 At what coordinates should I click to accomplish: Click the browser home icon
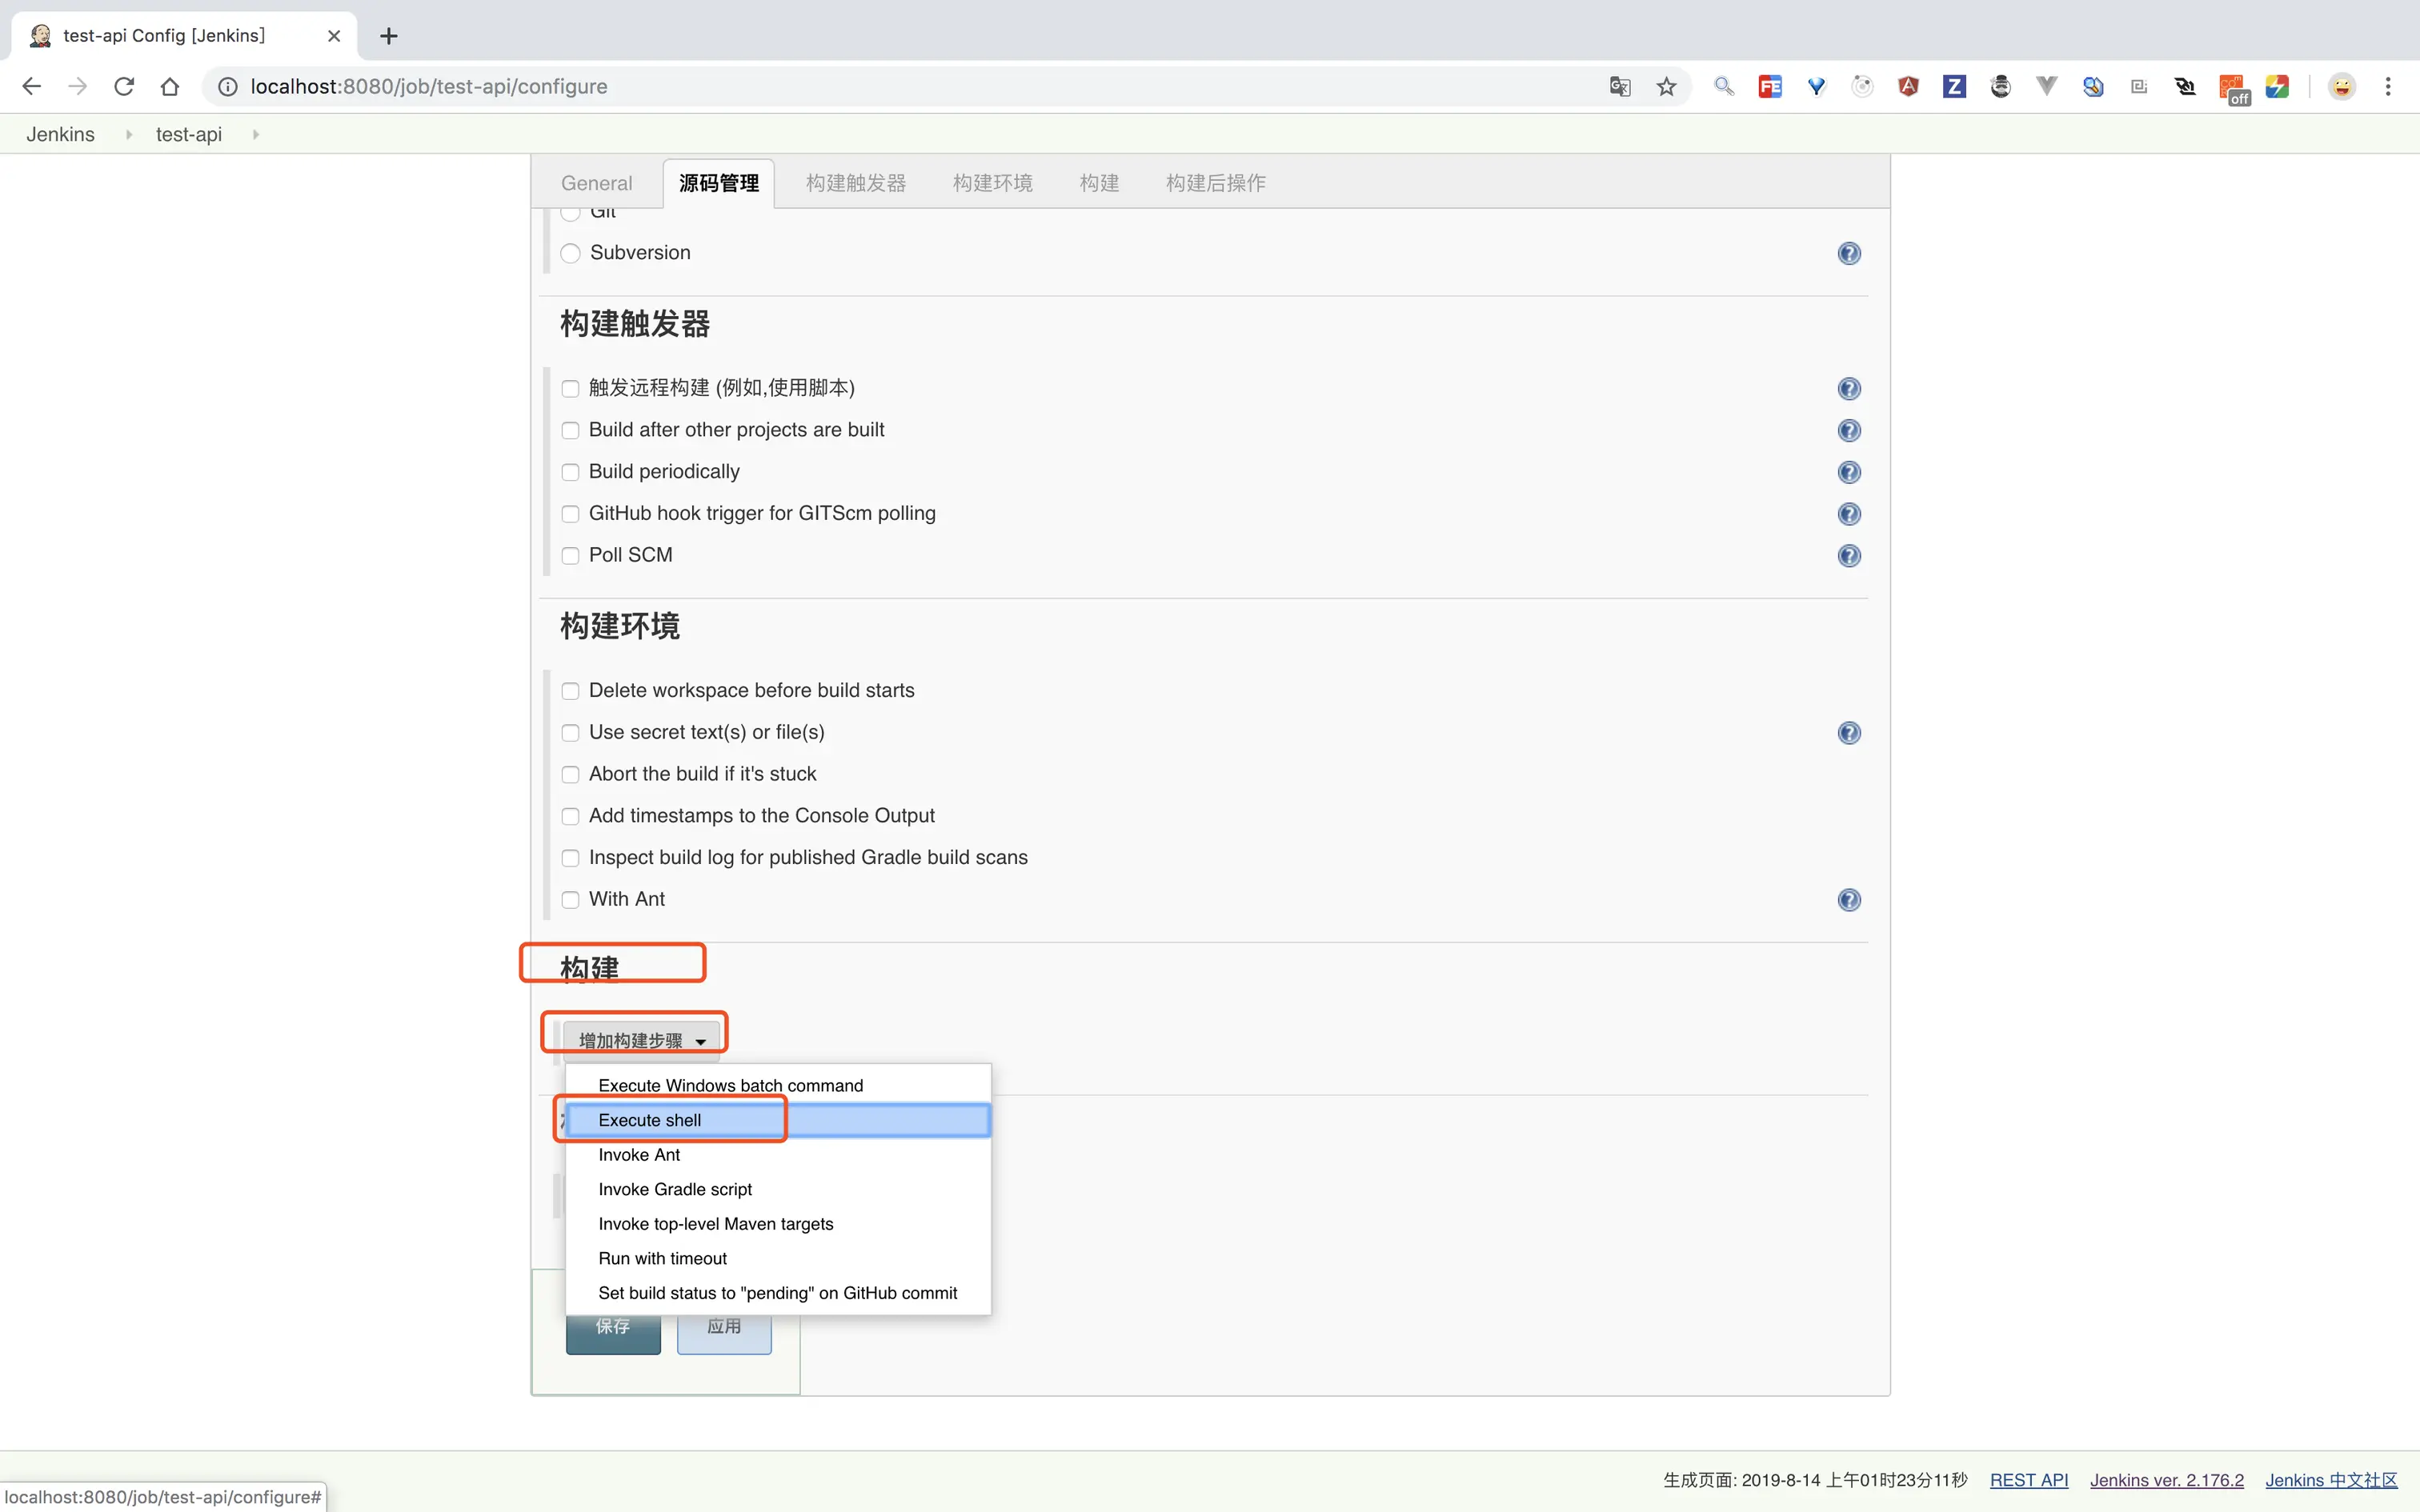(170, 87)
